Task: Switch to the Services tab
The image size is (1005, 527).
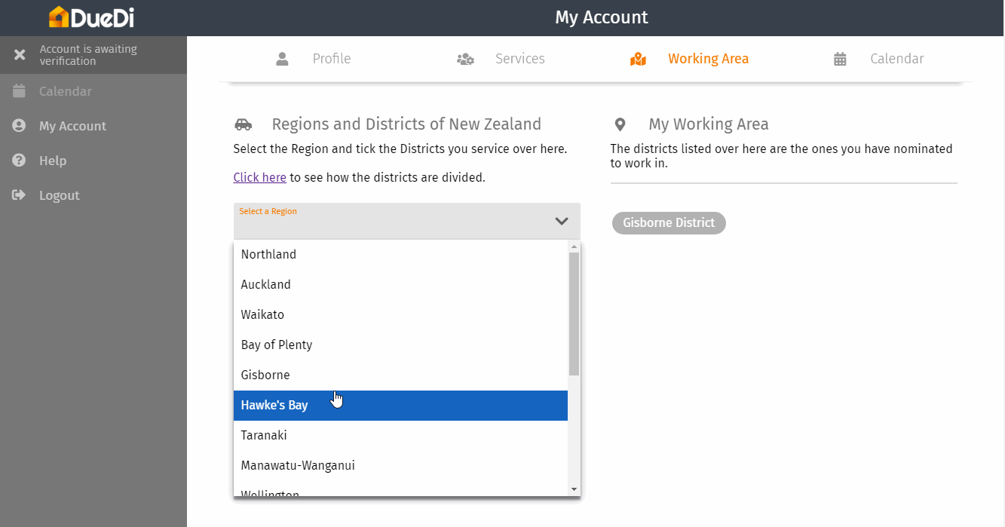Action: (x=519, y=59)
